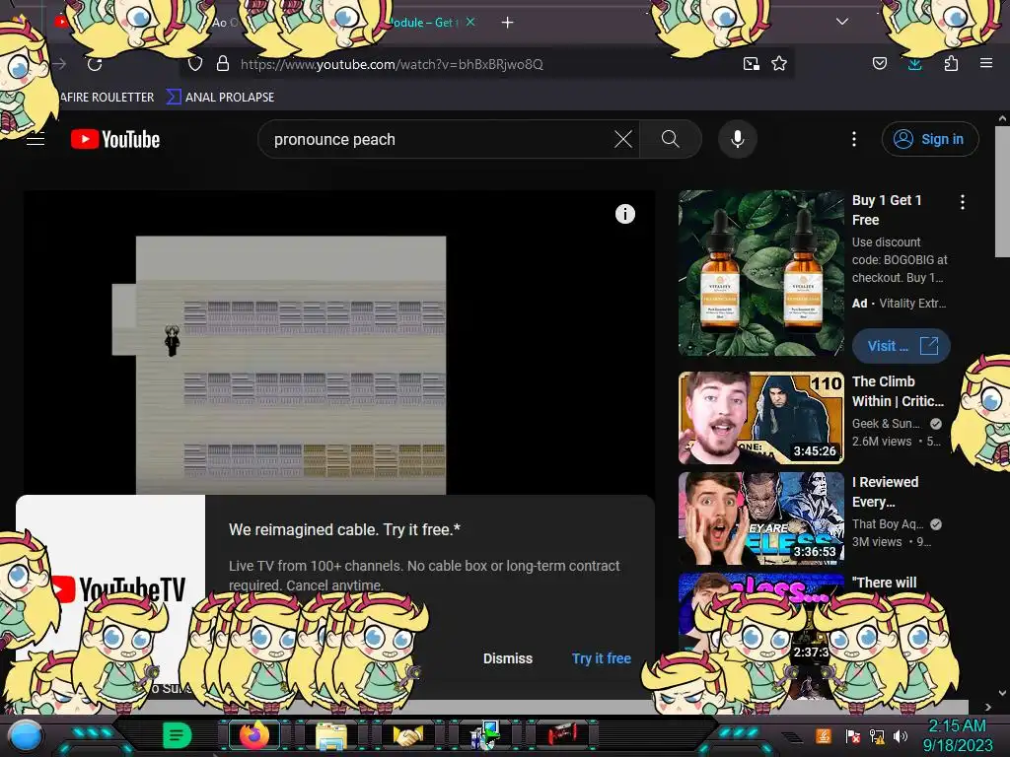Open the Action Center flag tray icon

coord(853,736)
